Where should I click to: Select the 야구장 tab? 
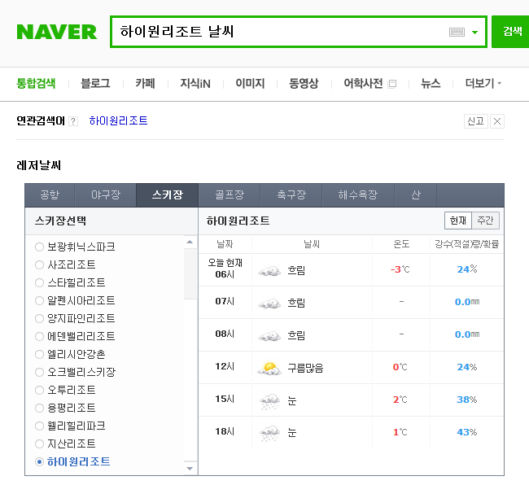tap(106, 195)
